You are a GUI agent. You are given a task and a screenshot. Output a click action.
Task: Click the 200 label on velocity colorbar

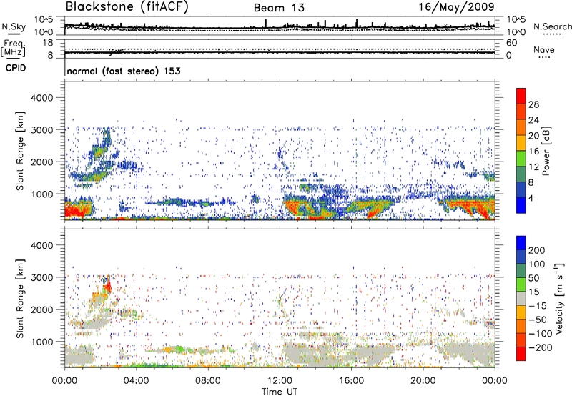pos(537,250)
